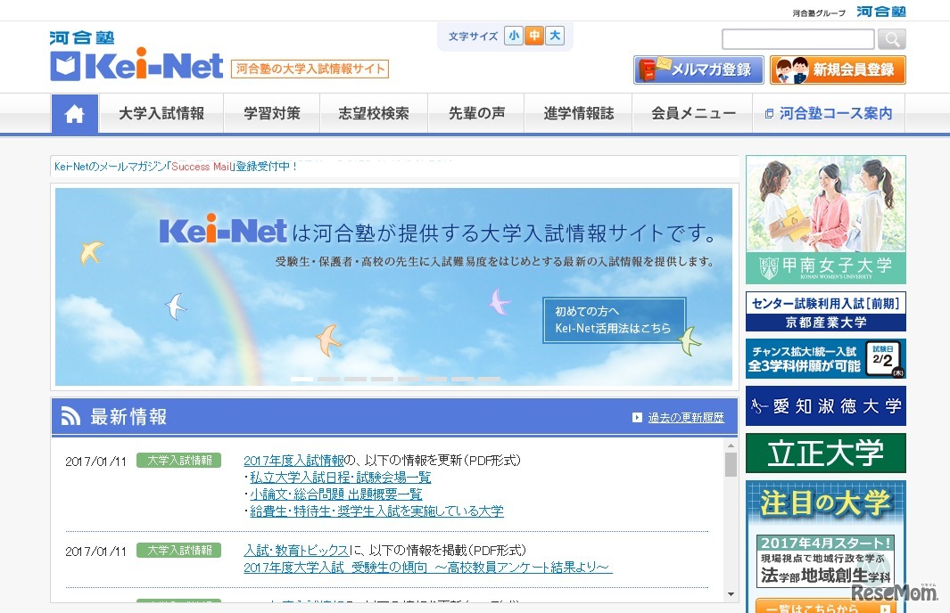Select the first carousel slide indicator
The image size is (950, 613).
[x=302, y=380]
